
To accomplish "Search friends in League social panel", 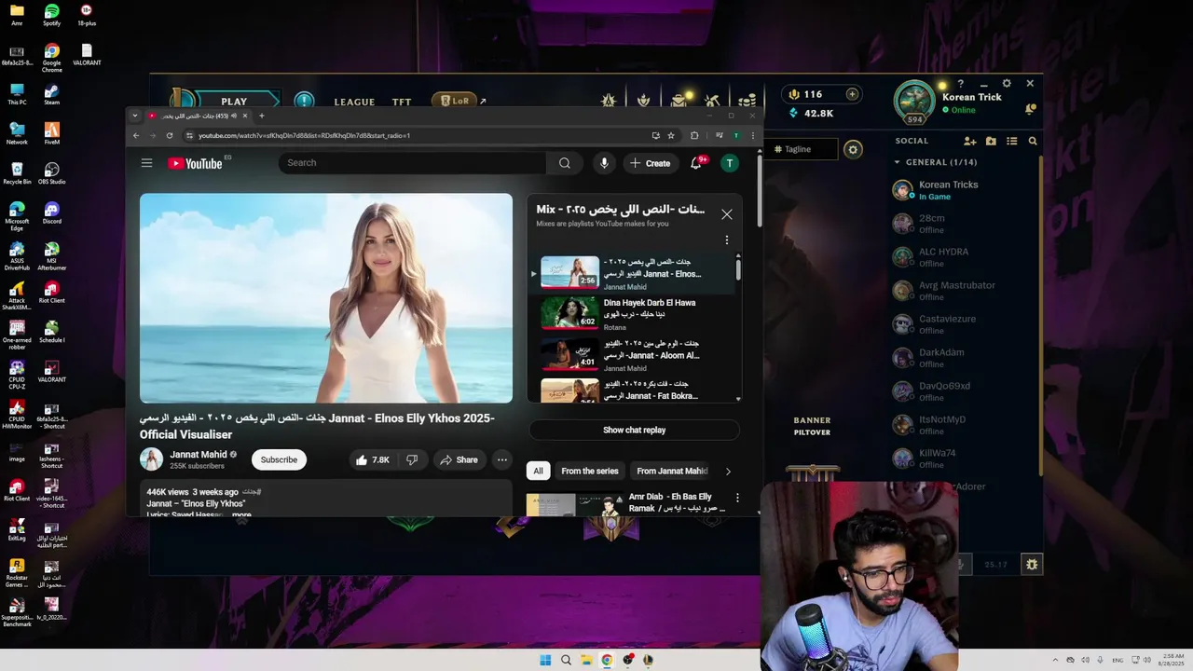I will (x=1033, y=141).
